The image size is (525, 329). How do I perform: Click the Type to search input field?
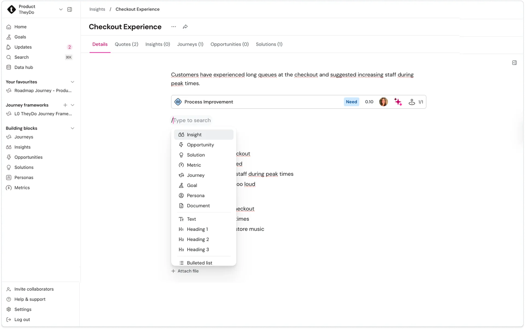(x=191, y=121)
